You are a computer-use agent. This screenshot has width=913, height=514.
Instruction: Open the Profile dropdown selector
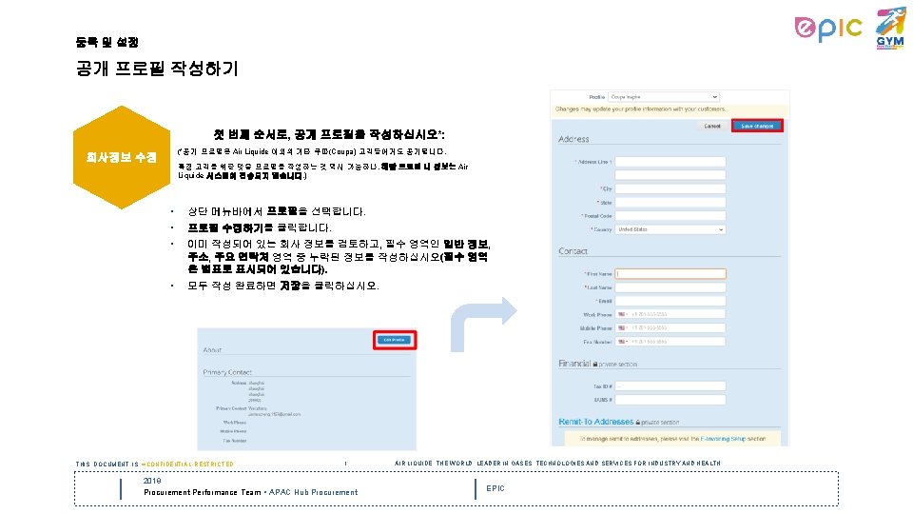664,97
